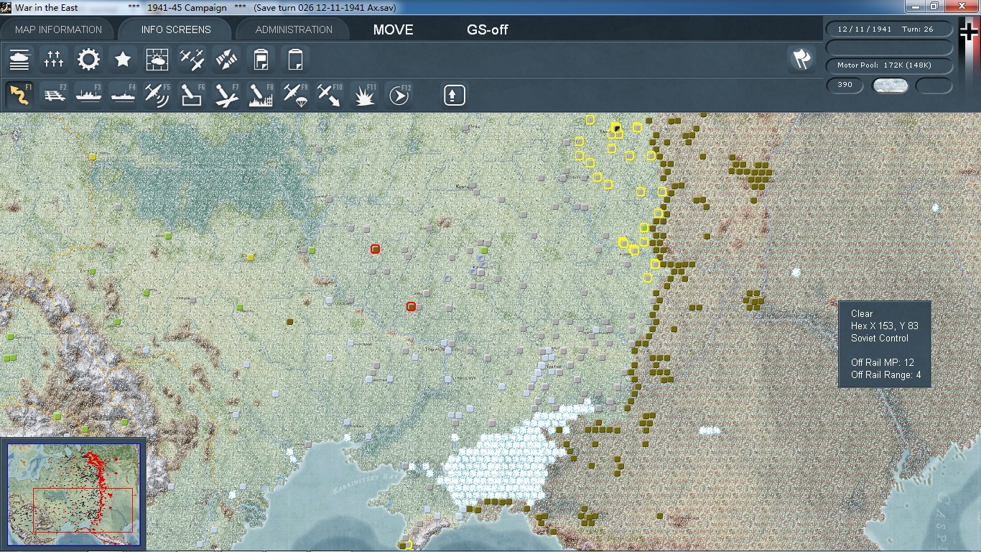Select F9 air transport mode
Screen dimensions: 981x552
295,95
